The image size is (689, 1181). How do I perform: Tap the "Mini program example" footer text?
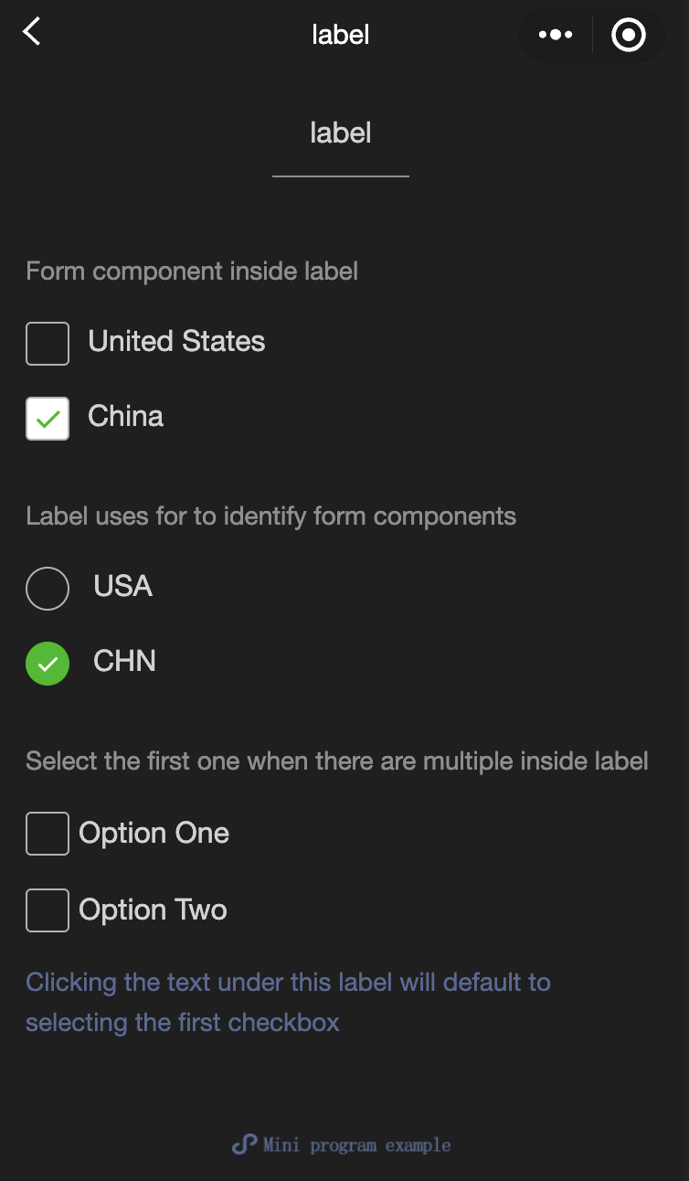click(x=356, y=1145)
